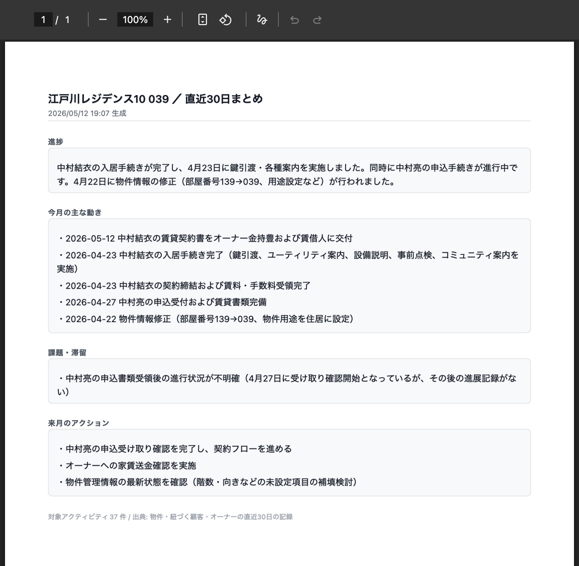Click the zoom out minus button

(103, 20)
